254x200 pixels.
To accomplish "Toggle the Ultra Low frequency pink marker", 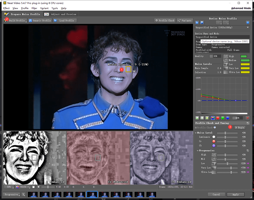I will 248,172.
